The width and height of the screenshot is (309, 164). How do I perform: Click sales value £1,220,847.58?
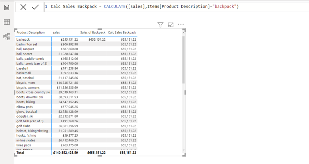click(x=68, y=54)
